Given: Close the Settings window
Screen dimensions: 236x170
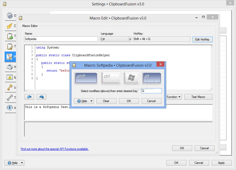Looking at the screenshot, I should point(230,3).
